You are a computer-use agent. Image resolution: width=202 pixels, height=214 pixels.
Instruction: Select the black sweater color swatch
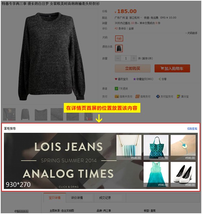point(119,48)
